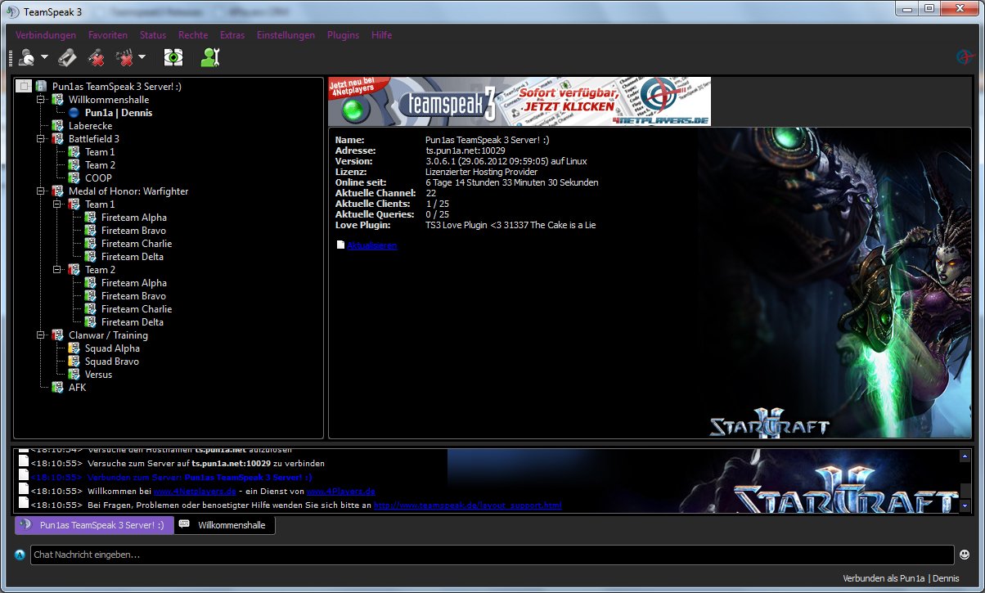Open the Plugins menu
This screenshot has width=985, height=593.
(343, 35)
